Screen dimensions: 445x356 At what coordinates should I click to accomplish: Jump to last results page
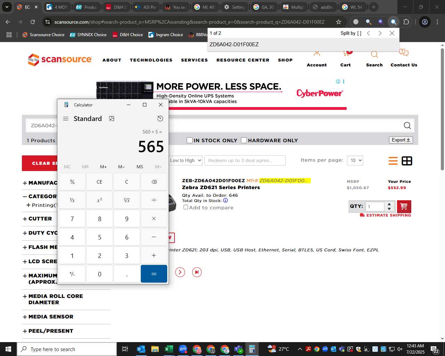(x=197, y=272)
